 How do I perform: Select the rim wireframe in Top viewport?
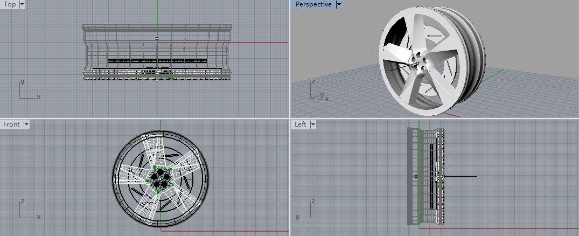point(157,52)
